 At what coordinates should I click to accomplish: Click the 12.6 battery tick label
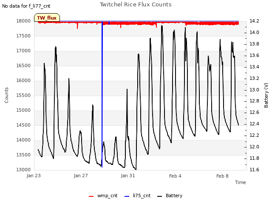[x=254, y=113]
